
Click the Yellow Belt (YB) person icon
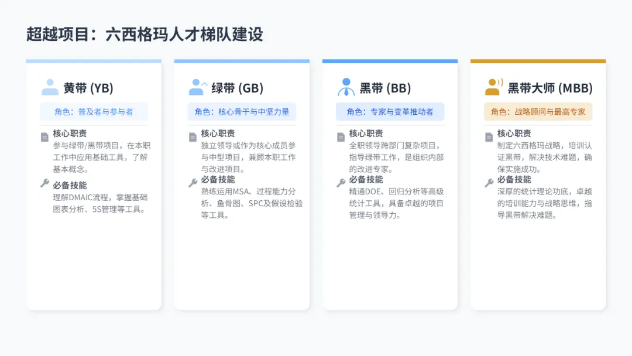(x=50, y=87)
